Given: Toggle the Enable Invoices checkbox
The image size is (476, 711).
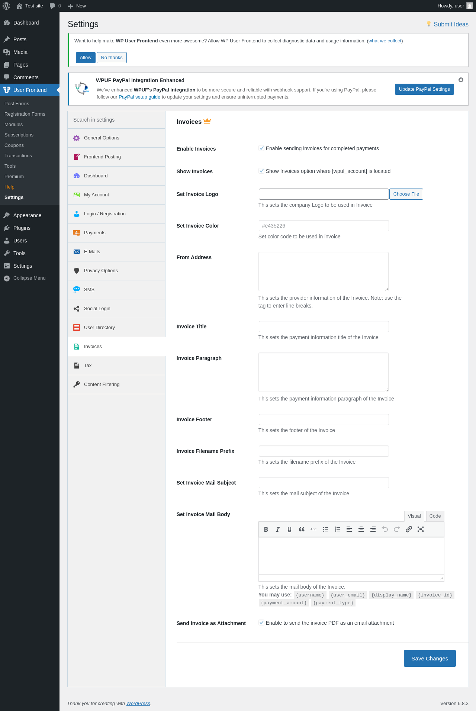Looking at the screenshot, I should (261, 148).
